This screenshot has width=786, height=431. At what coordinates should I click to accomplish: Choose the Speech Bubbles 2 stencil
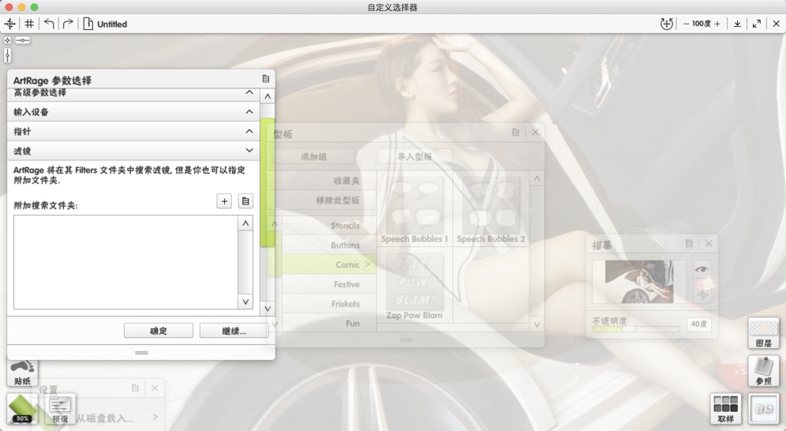pos(491,209)
